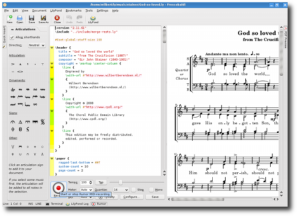Click the Configure... button
The width and height of the screenshot is (297, 216).
tap(132, 197)
